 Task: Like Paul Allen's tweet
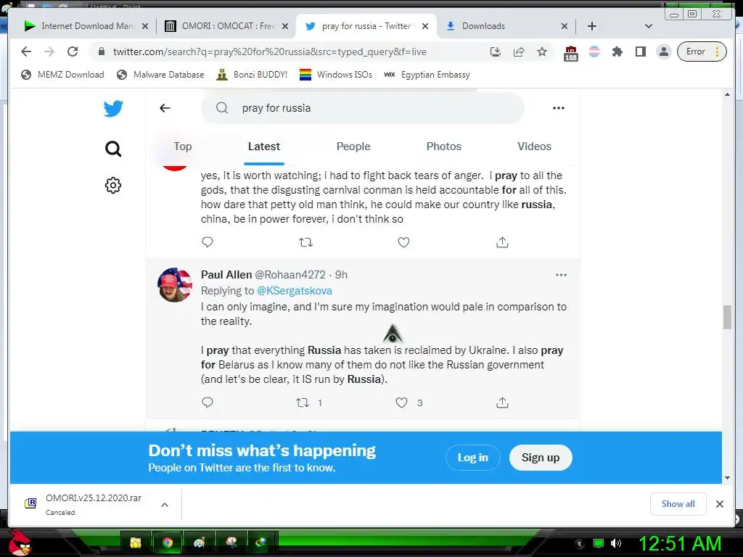pos(401,403)
